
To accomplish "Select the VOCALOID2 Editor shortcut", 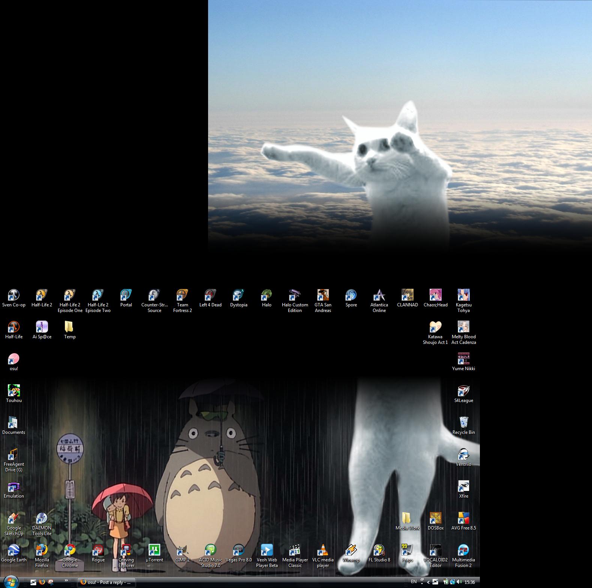I will 436,556.
